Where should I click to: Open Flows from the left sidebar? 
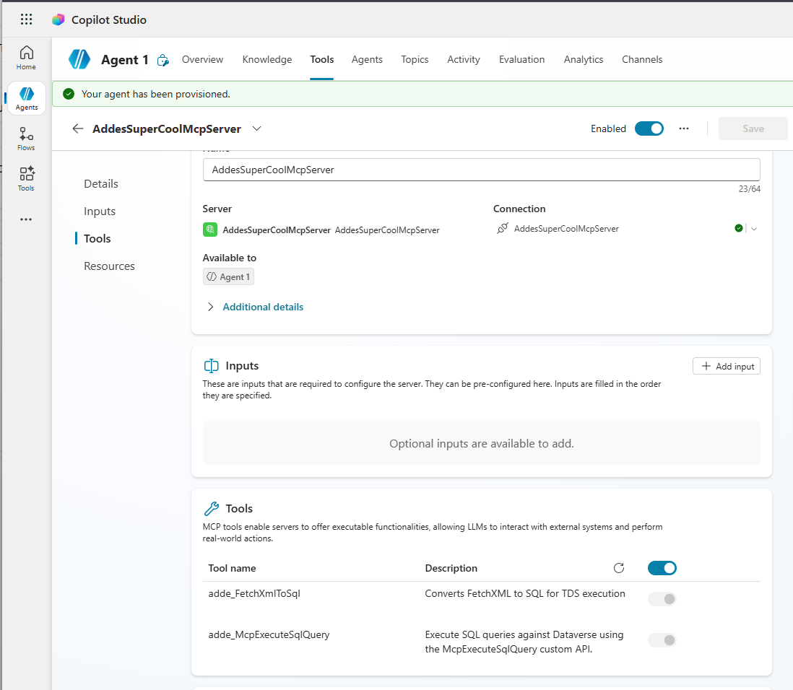point(26,139)
